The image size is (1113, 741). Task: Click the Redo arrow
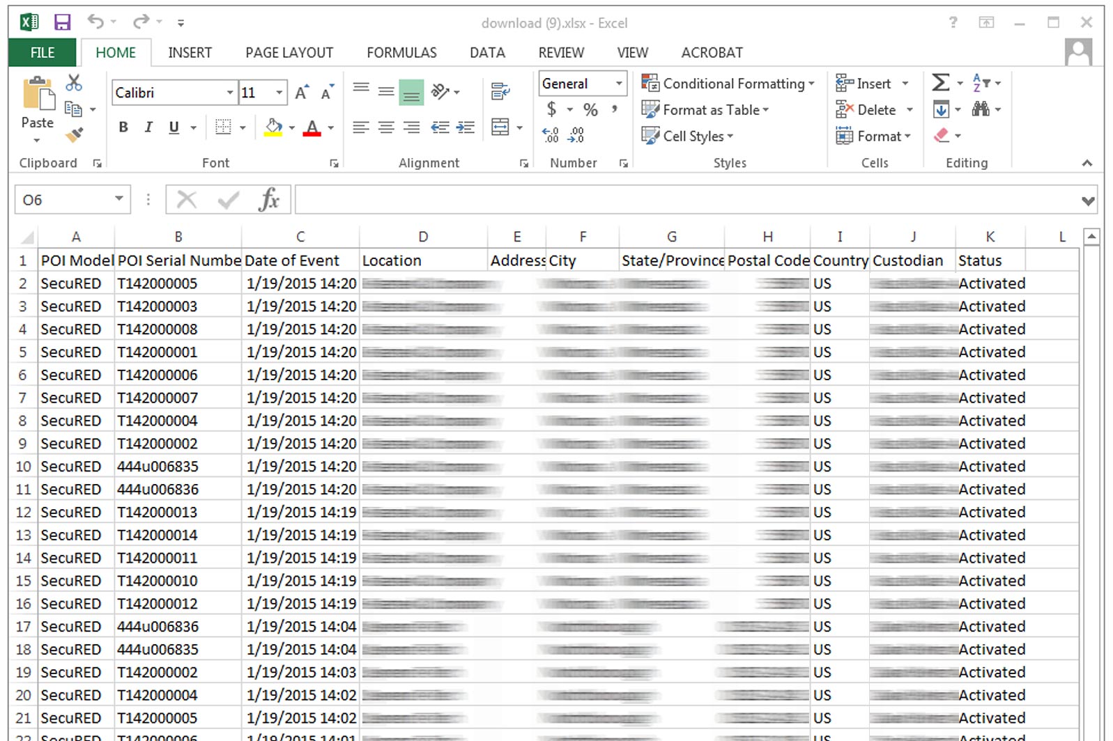coord(141,22)
